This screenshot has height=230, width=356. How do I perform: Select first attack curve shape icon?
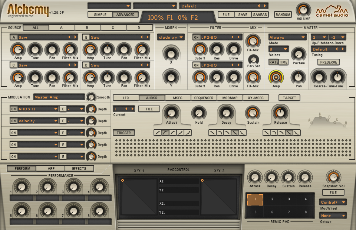(x=158, y=133)
